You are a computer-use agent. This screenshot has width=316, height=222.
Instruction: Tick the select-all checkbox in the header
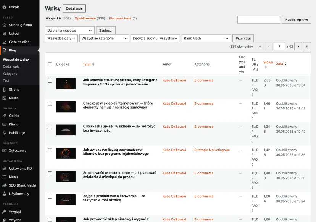point(50,64)
